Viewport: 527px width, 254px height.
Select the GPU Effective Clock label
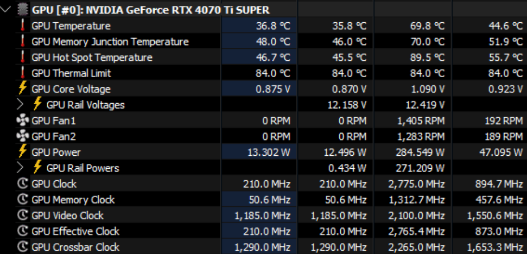tap(75, 231)
